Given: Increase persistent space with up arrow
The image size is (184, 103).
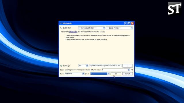Looking at the screenshot, I should 129,69.
